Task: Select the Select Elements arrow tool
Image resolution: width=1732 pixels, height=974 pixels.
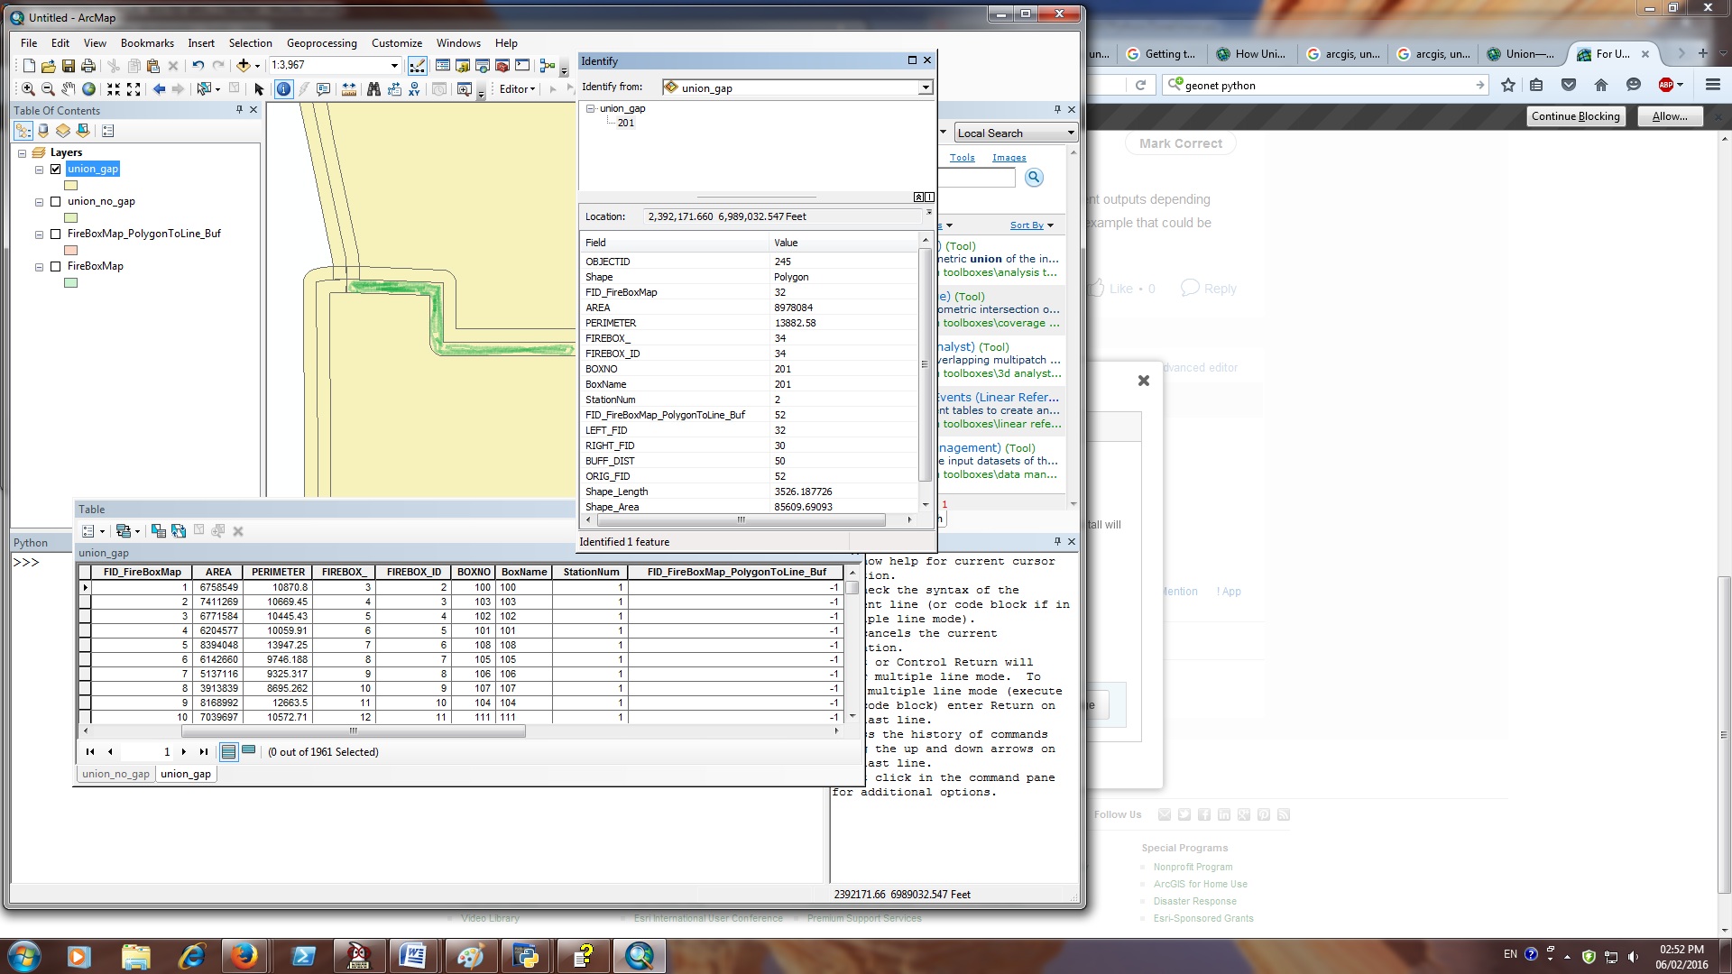Action: click(259, 89)
